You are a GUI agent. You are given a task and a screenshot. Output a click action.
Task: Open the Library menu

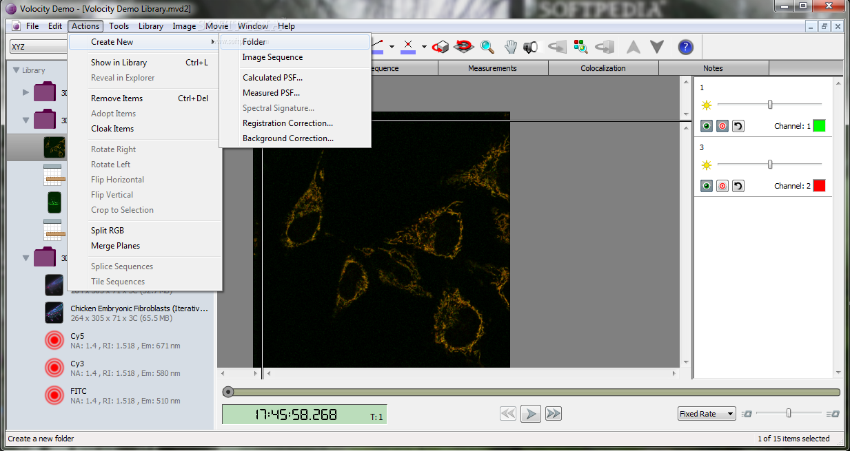(x=151, y=26)
